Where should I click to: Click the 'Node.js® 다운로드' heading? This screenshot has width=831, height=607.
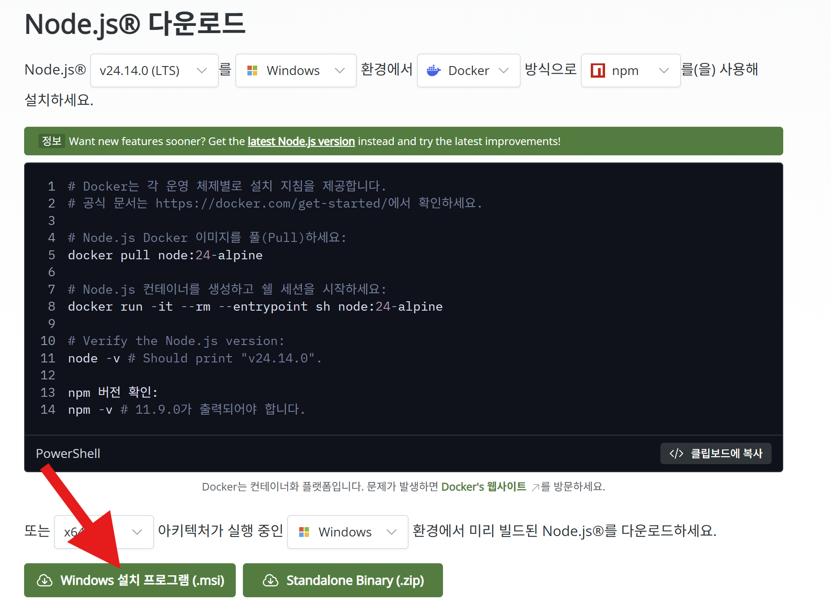[135, 24]
